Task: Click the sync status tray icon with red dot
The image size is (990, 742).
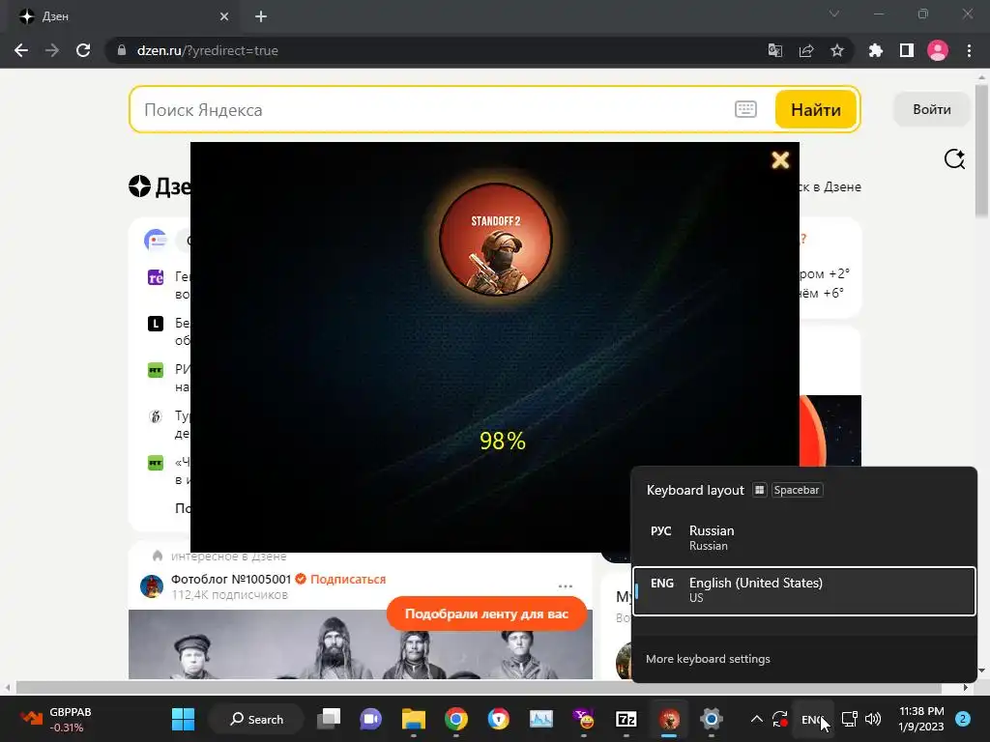Action: (780, 719)
